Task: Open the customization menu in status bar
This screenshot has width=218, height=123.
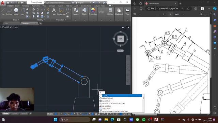Action: (x=129, y=114)
